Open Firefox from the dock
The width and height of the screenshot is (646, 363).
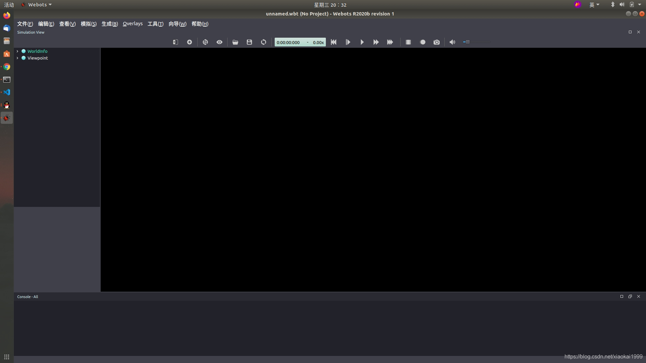[7, 15]
